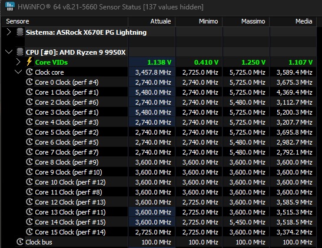This screenshot has width=322, height=248.
Task: Select Core 1 Clock (perf #1) row
Action: [x=67, y=92]
